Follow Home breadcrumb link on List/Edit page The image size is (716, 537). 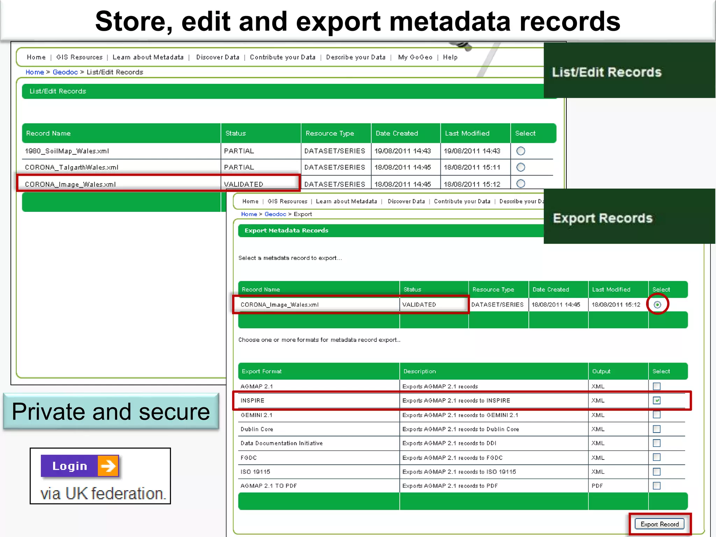35,72
